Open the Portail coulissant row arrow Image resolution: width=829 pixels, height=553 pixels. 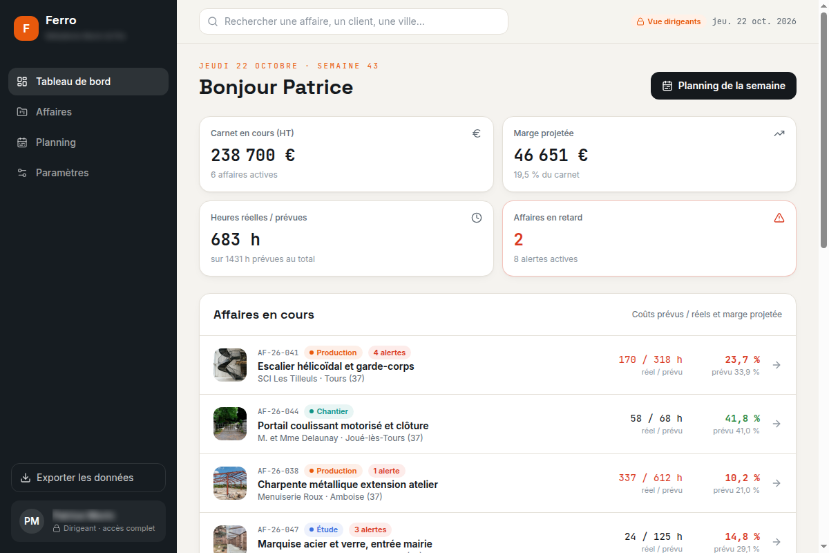click(x=776, y=424)
